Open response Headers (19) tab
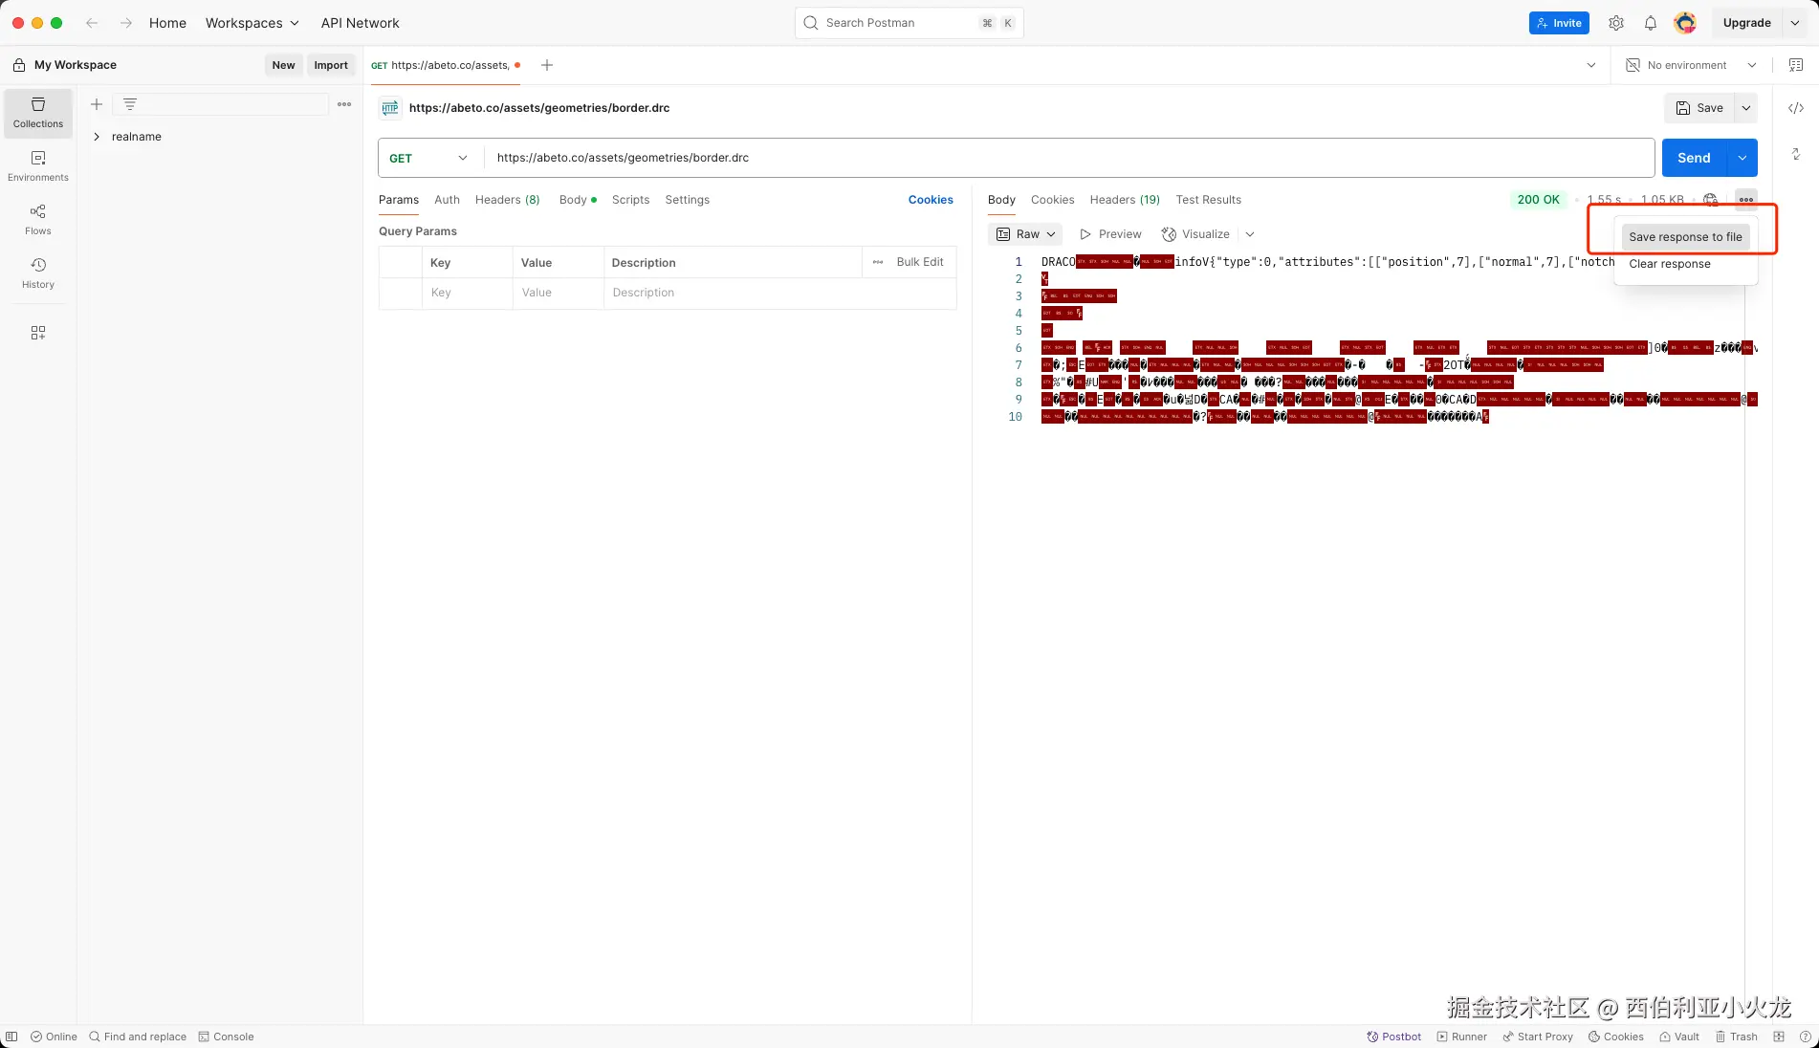This screenshot has width=1819, height=1048. (1125, 200)
